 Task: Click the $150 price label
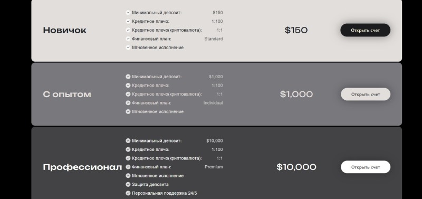click(x=296, y=30)
